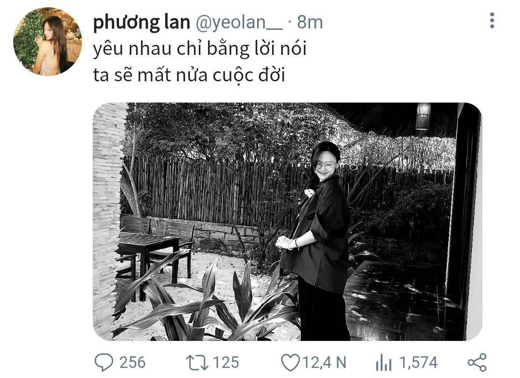Screen dimensions: 520x378
Task: Click the hanging lantern in the photo
Action: pyautogui.click(x=423, y=116)
